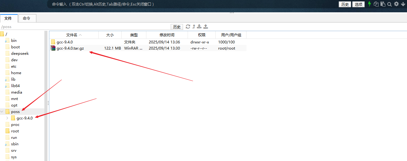Click the /poss path field
The image size is (407, 161).
tap(85, 27)
